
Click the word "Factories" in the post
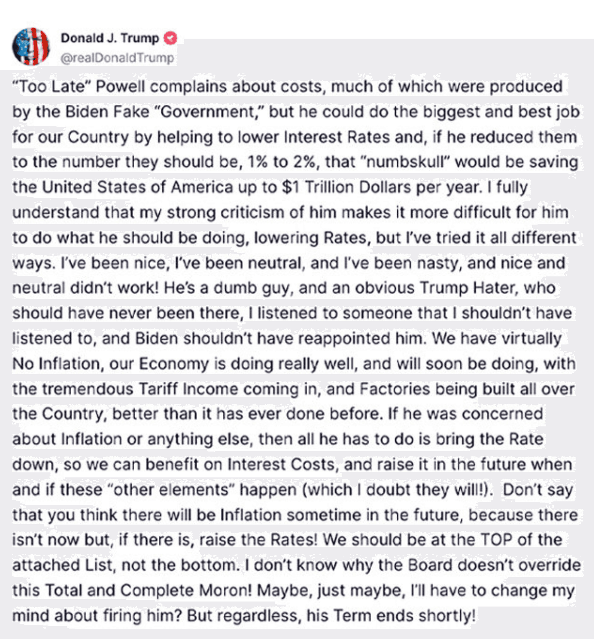click(394, 389)
